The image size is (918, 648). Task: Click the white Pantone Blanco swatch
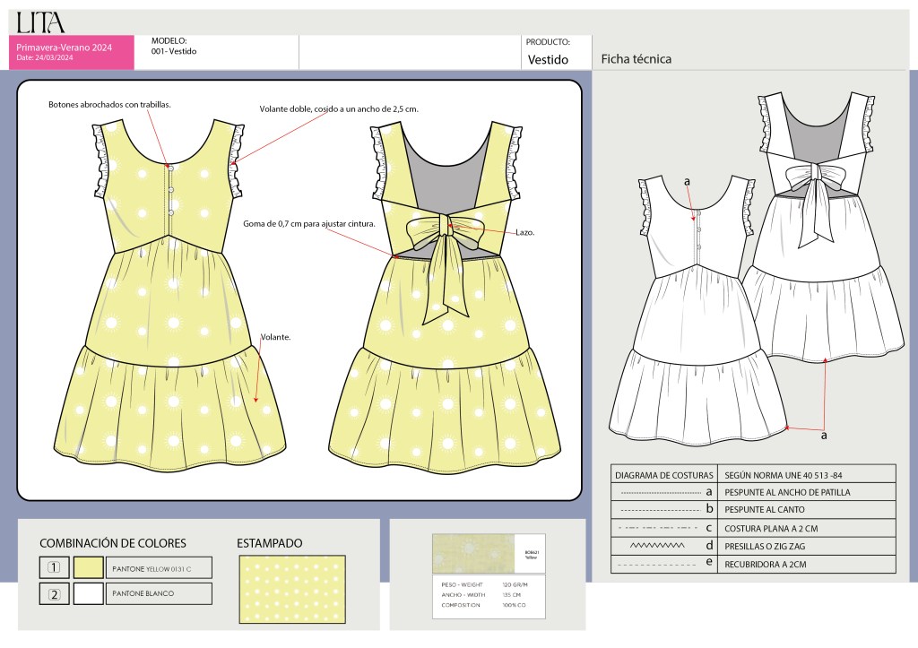point(89,593)
